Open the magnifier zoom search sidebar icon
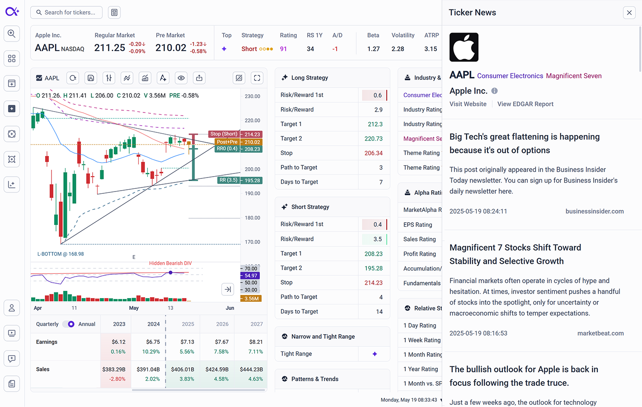This screenshot has height=407, width=642. coord(12,33)
